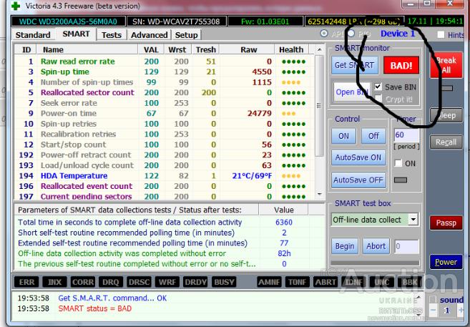Select the Current pending sectors row
The width and height of the screenshot is (470, 327).
(x=164, y=196)
